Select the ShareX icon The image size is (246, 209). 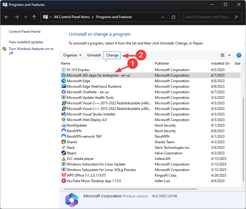tap(63, 142)
